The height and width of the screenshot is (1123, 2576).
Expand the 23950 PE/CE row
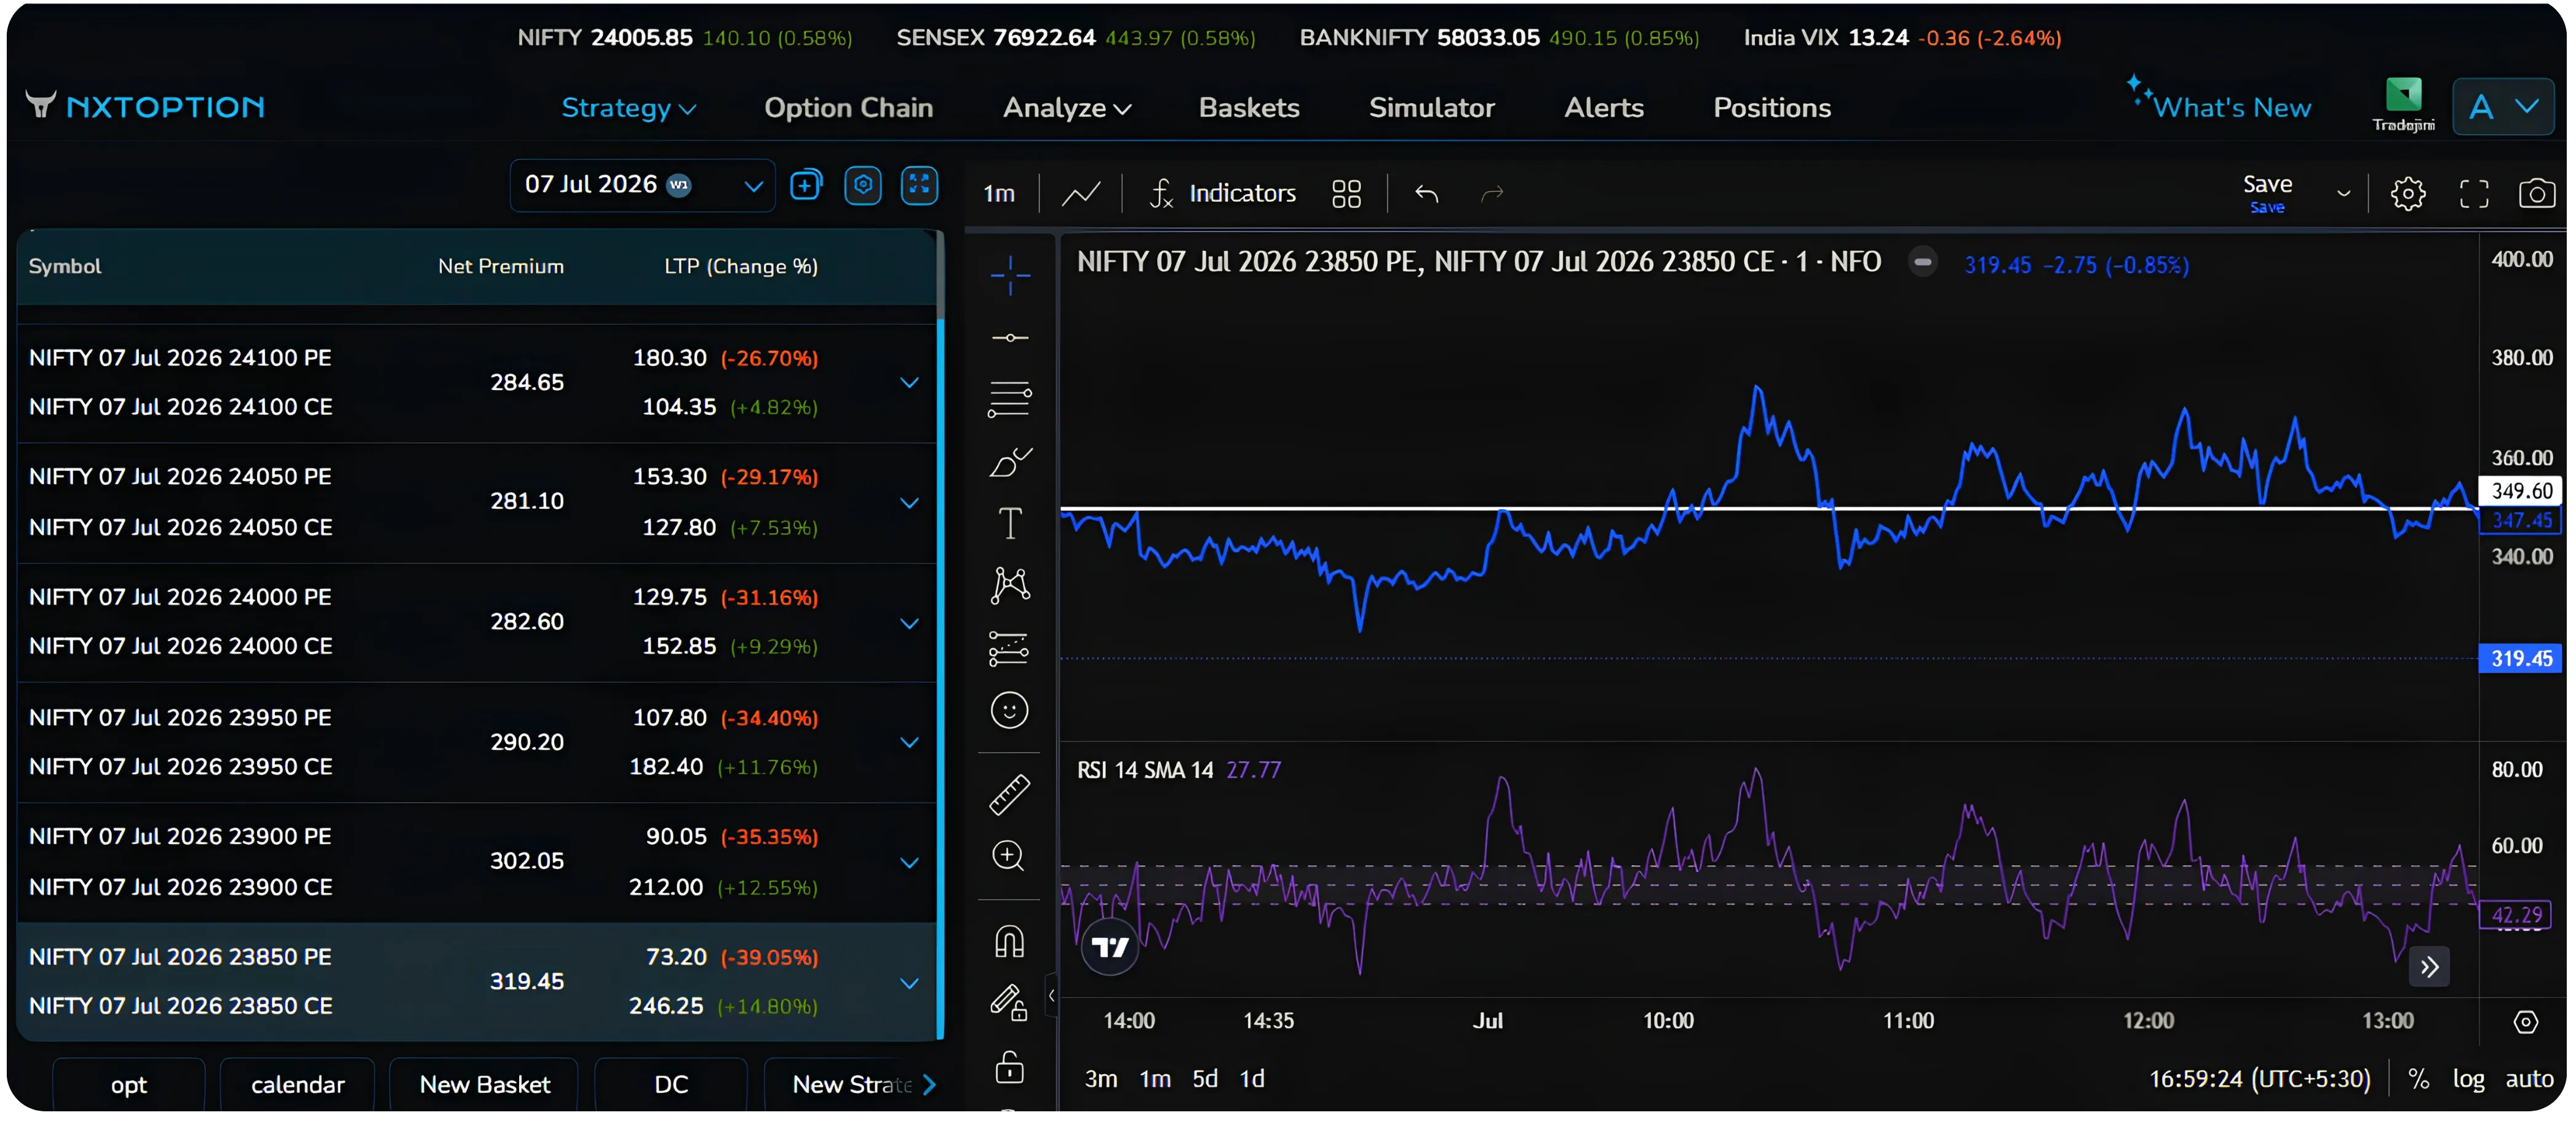pyautogui.click(x=909, y=742)
